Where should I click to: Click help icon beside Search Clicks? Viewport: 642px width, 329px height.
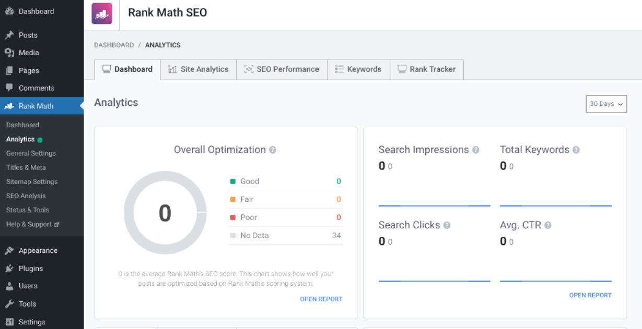[447, 225]
